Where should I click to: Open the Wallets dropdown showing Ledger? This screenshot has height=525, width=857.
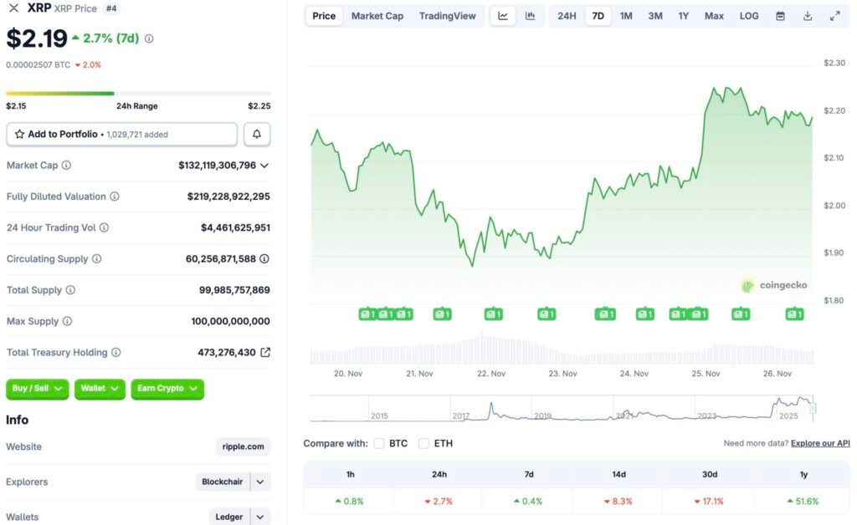point(240,517)
